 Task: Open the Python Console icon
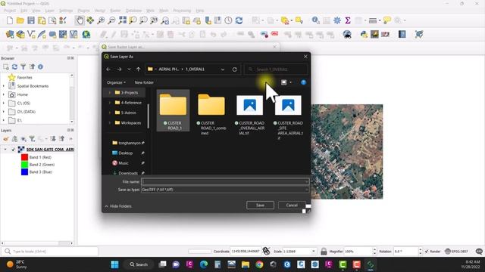click(364, 34)
